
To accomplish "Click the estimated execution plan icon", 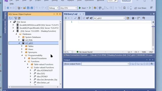I will pyautogui.click(x=79, y=18).
